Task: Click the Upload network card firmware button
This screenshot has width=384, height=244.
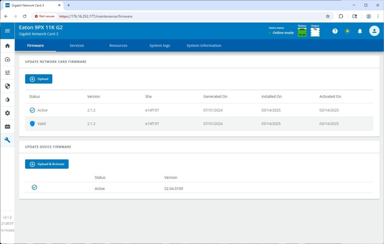Action: (39, 79)
